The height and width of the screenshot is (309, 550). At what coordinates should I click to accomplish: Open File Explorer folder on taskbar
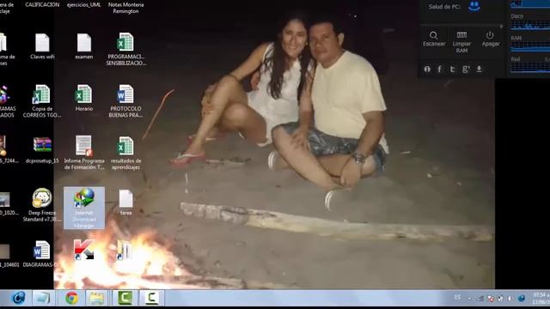point(96,298)
